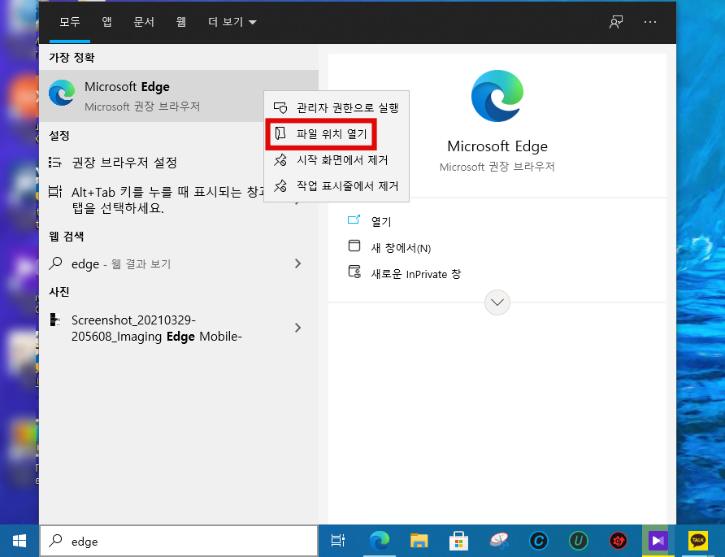The image size is (725, 557).
Task: Click the file location folder icon
Action: 280,133
